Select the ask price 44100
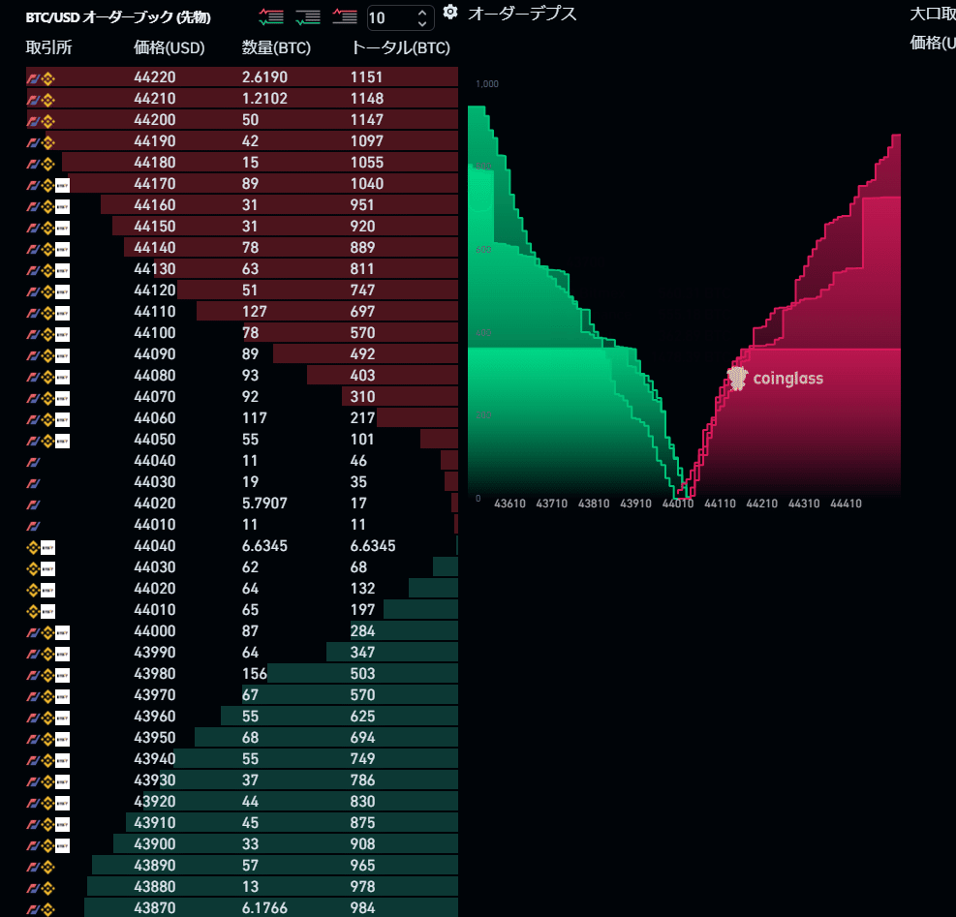 click(x=155, y=333)
